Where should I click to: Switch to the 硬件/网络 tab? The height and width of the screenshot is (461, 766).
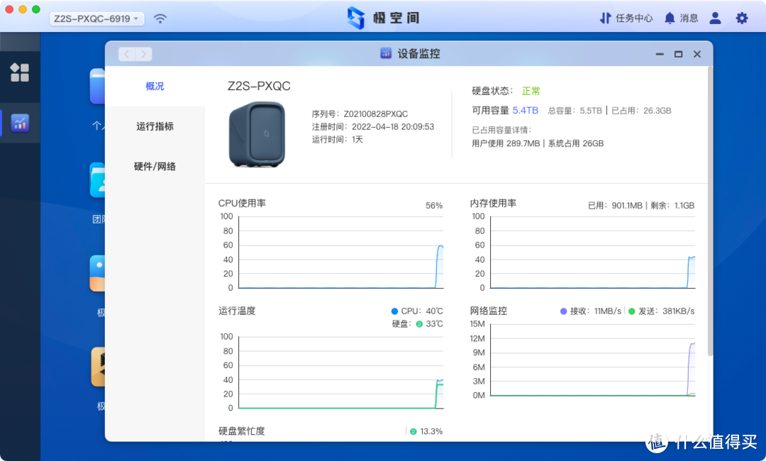[155, 166]
